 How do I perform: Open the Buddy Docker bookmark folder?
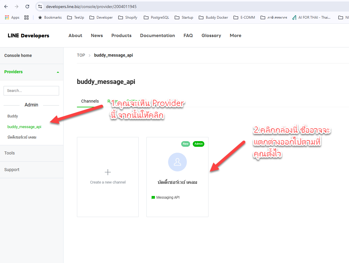click(x=214, y=17)
